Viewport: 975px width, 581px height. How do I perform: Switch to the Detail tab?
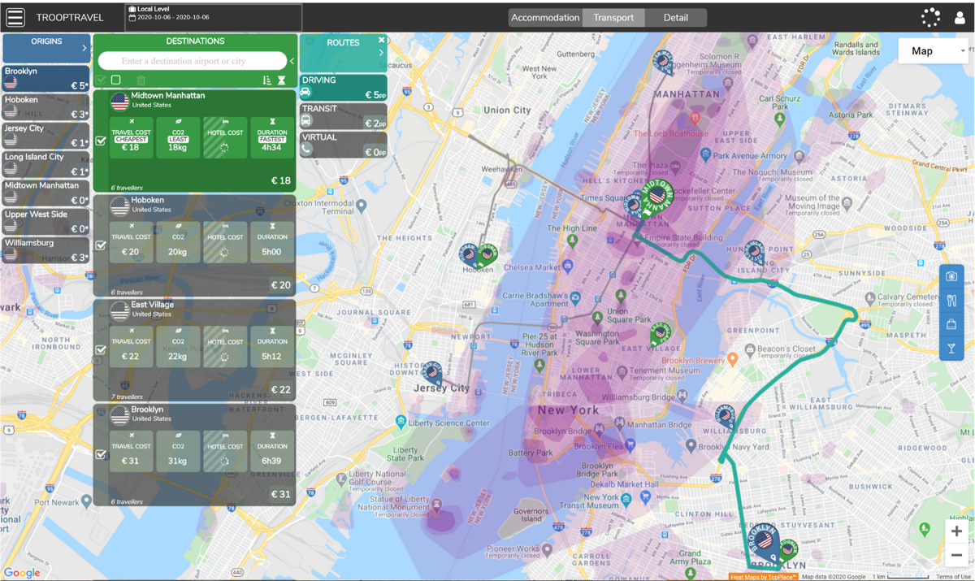pos(675,18)
